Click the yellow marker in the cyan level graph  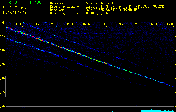(143, 111)
